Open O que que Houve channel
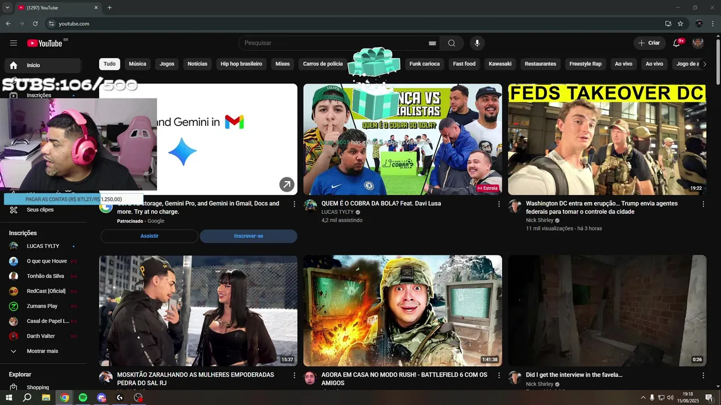 tap(43, 261)
